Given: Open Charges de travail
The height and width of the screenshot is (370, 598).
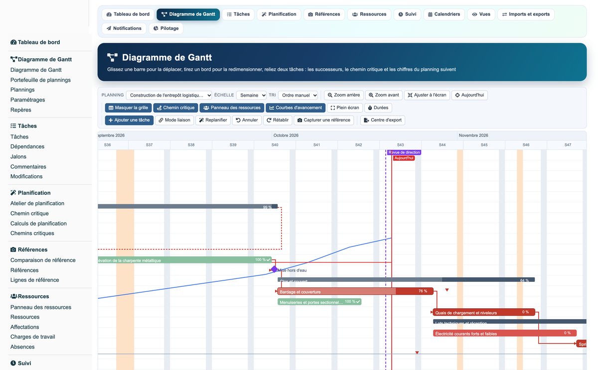Looking at the screenshot, I should (33, 337).
